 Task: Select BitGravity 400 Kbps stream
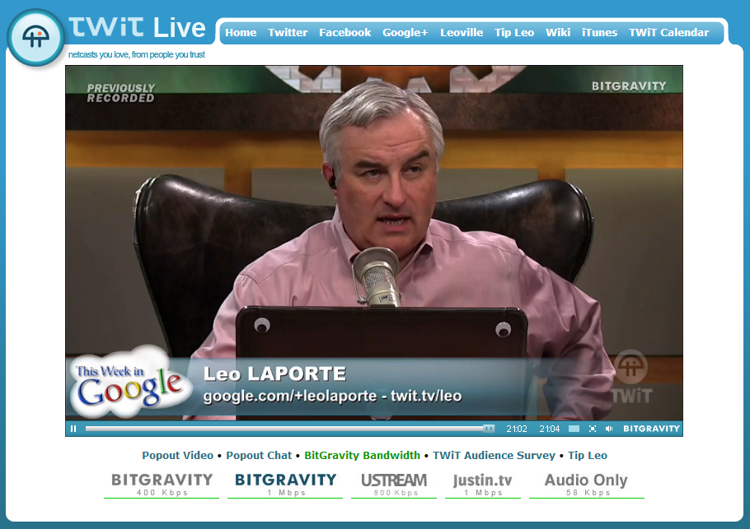click(x=162, y=484)
